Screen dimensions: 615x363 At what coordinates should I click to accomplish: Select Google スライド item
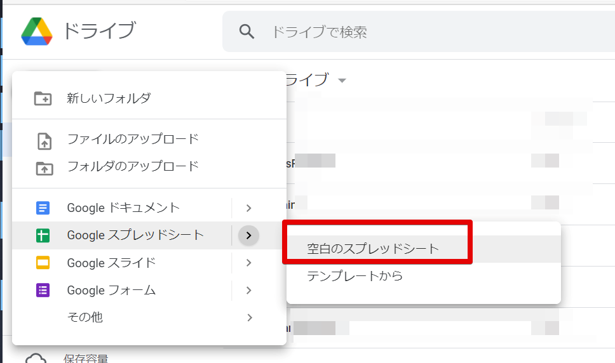[x=111, y=263]
